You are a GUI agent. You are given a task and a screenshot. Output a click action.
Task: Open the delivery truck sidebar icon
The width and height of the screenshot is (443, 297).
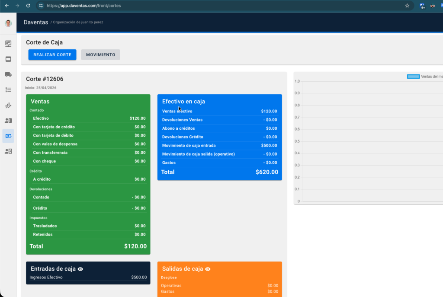pos(8,74)
